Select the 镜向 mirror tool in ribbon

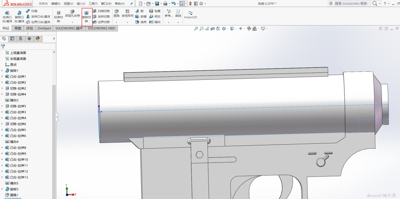click(155, 22)
